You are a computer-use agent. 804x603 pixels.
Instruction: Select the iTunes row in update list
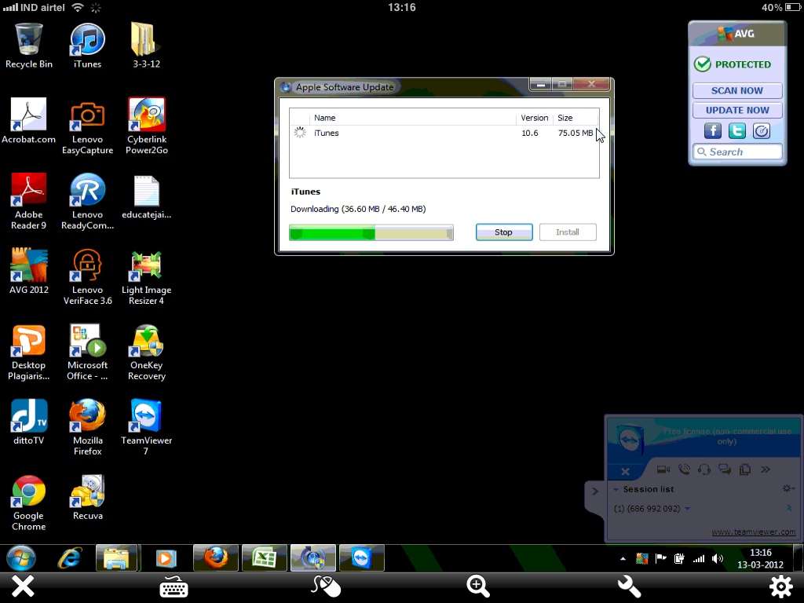[x=444, y=133]
